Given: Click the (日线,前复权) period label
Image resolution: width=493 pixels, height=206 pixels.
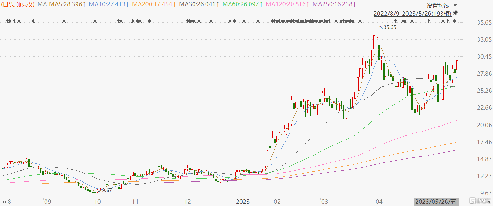Looking at the screenshot, I should tap(18, 4).
